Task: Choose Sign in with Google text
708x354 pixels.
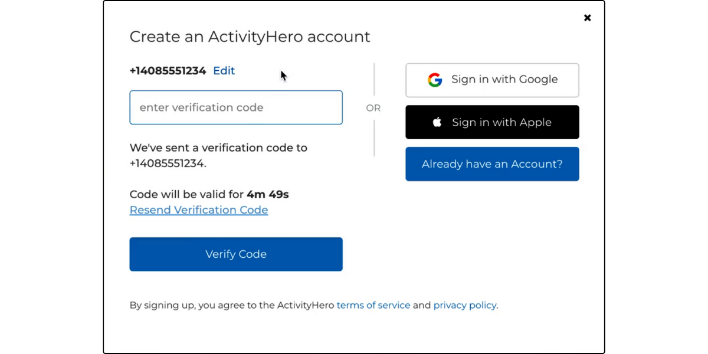Action: click(x=504, y=80)
